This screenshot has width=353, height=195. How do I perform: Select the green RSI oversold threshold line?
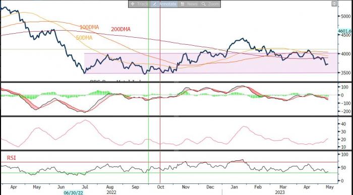[x=169, y=172]
